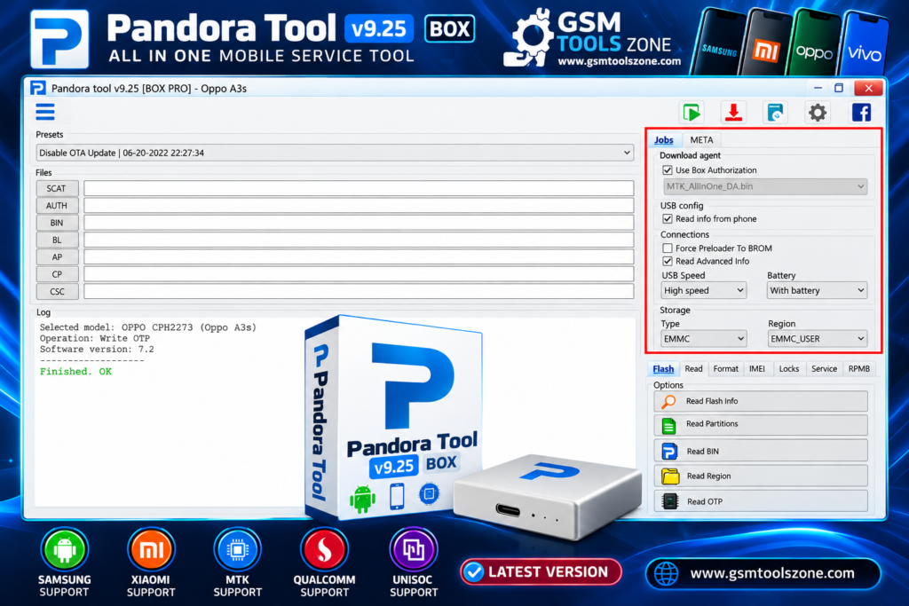Viewport: 909px width, 606px height.
Task: Toggle Read info from phone checkbox
Action: click(668, 219)
